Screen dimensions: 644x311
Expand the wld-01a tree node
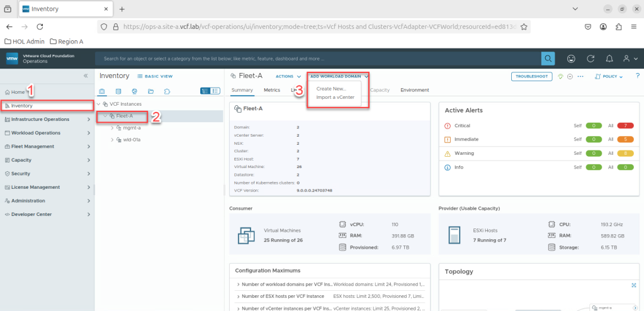(111, 140)
